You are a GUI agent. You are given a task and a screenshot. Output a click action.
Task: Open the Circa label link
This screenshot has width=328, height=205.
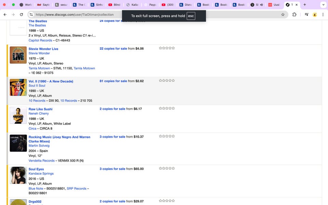32,128
